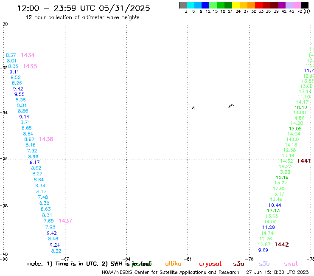Click the yellow 24 ft legend color block

[235, 6]
